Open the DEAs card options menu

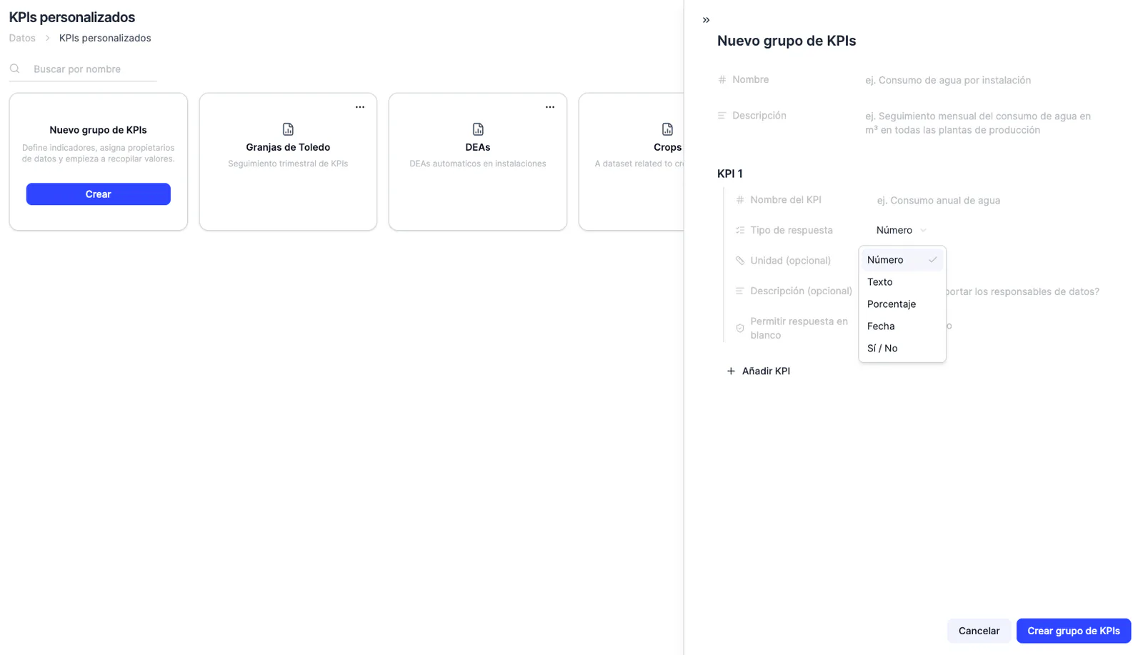pyautogui.click(x=550, y=107)
